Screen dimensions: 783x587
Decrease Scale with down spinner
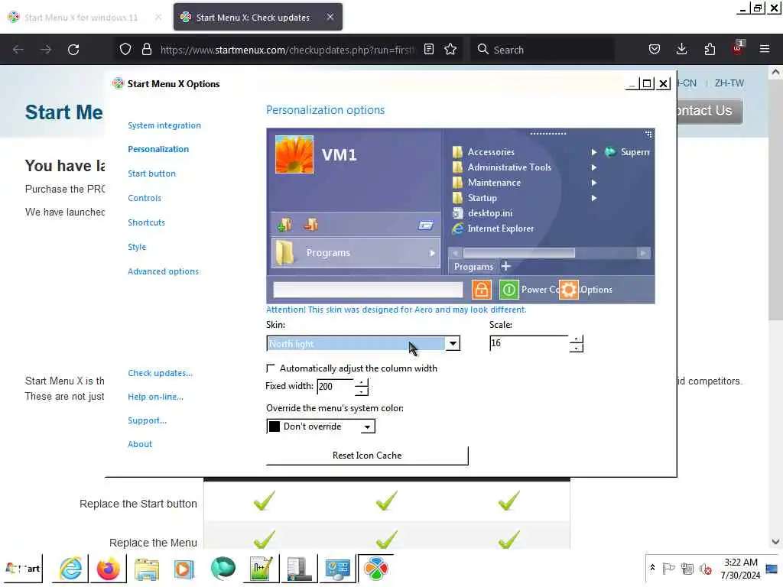577,348
